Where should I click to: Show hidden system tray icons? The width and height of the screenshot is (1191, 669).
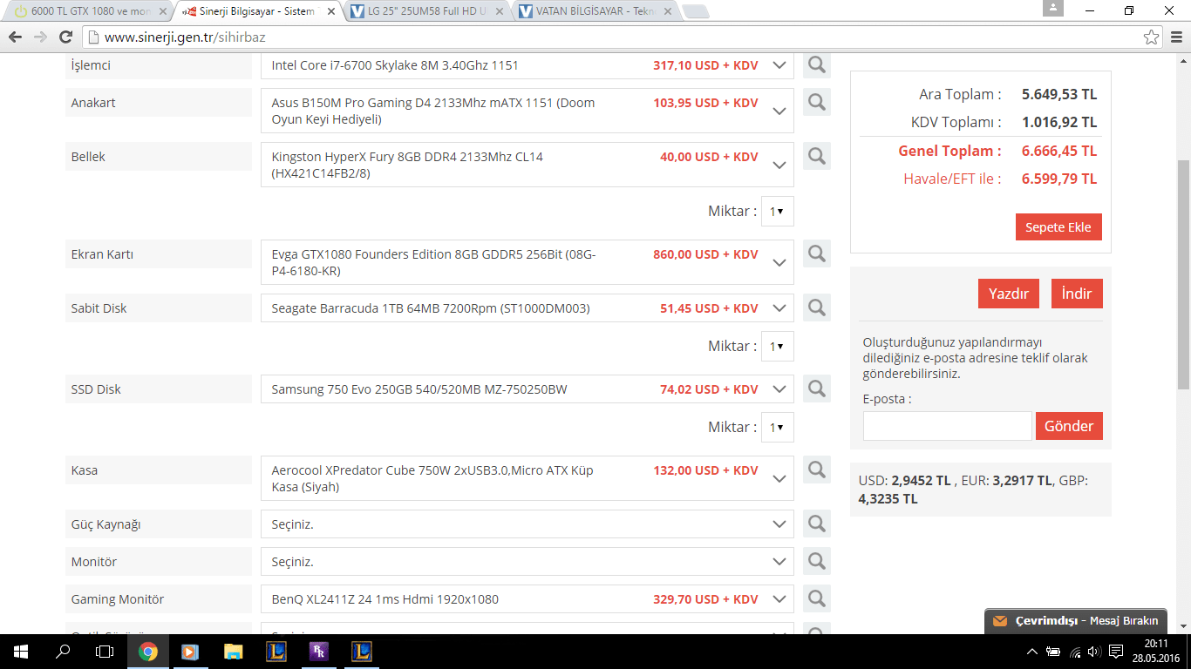click(1032, 652)
